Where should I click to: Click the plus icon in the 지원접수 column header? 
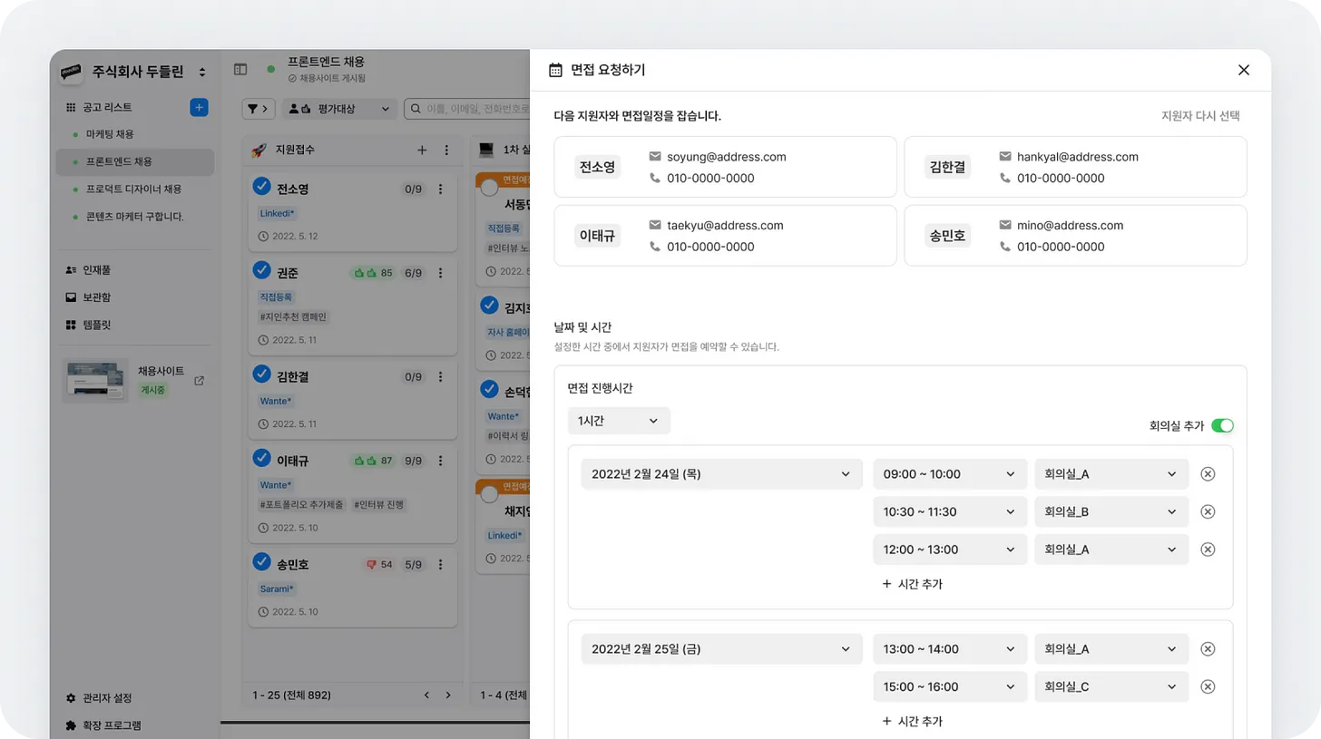click(421, 150)
